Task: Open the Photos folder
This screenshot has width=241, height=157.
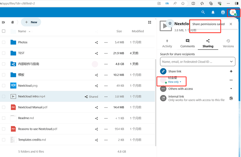Action: click(x=23, y=42)
